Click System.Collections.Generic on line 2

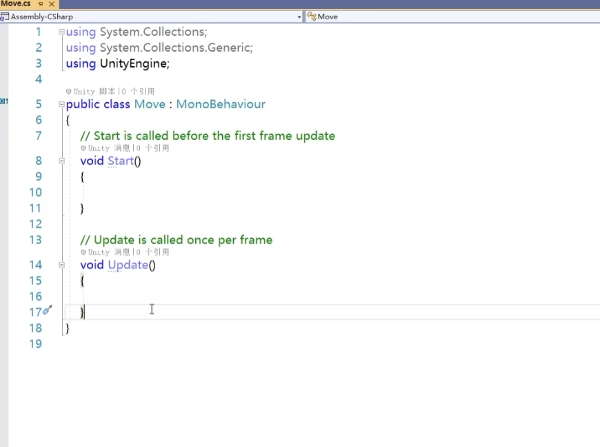176,48
